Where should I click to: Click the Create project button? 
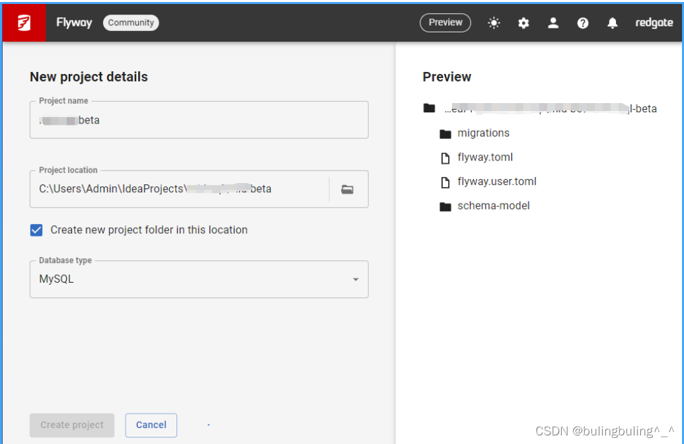72,425
